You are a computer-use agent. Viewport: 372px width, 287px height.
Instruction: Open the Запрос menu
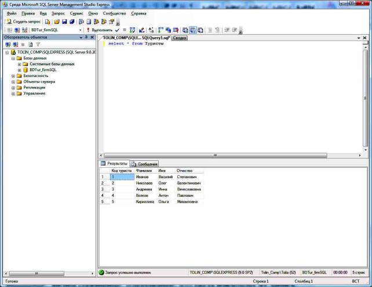58,13
